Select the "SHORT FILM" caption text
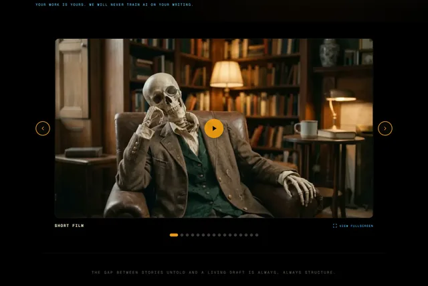The width and height of the screenshot is (428, 286). 69,226
